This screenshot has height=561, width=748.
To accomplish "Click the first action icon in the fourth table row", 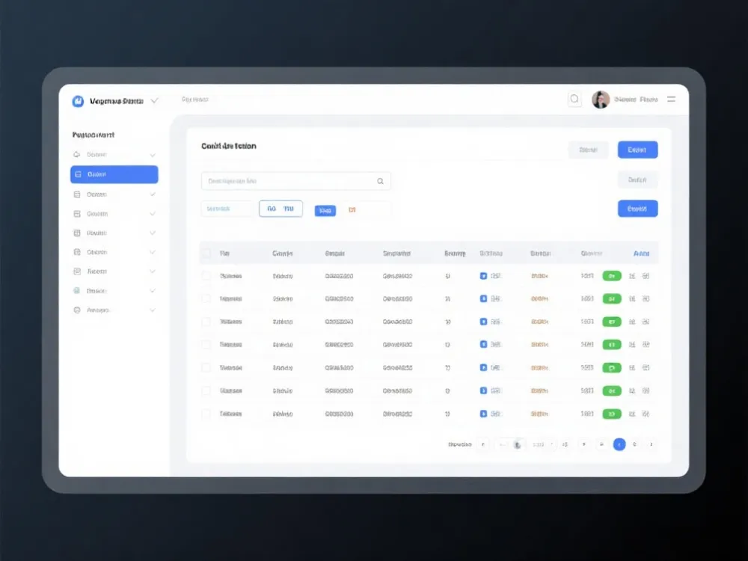I will coord(632,344).
